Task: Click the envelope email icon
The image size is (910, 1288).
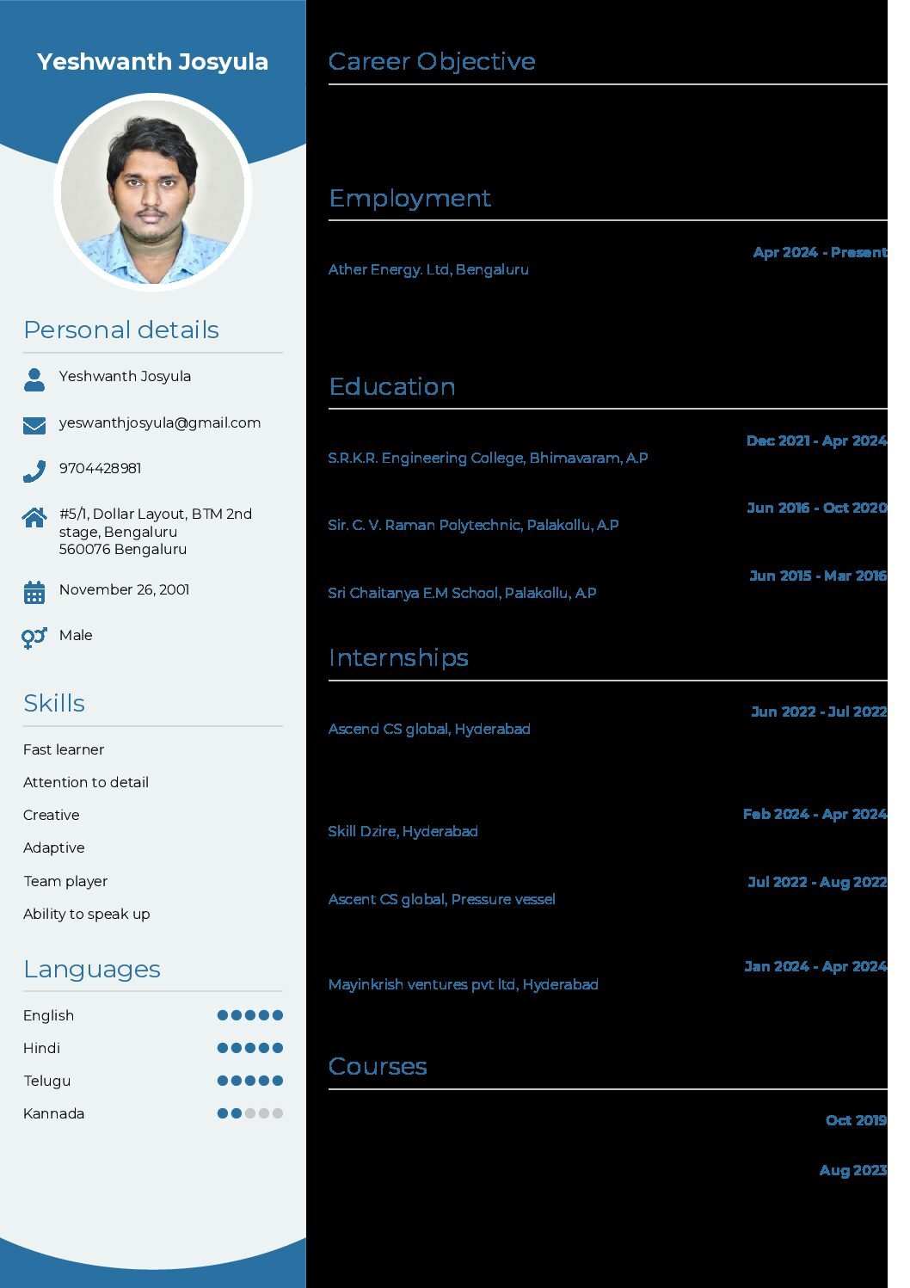Action: pyautogui.click(x=34, y=426)
